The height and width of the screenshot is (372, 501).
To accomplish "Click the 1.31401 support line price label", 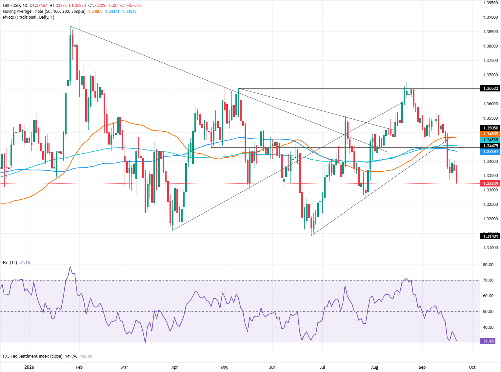I will [490, 236].
